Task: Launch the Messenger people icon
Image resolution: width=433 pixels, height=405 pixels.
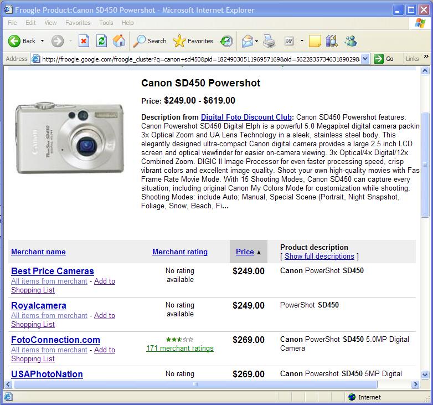Action: [x=350, y=41]
